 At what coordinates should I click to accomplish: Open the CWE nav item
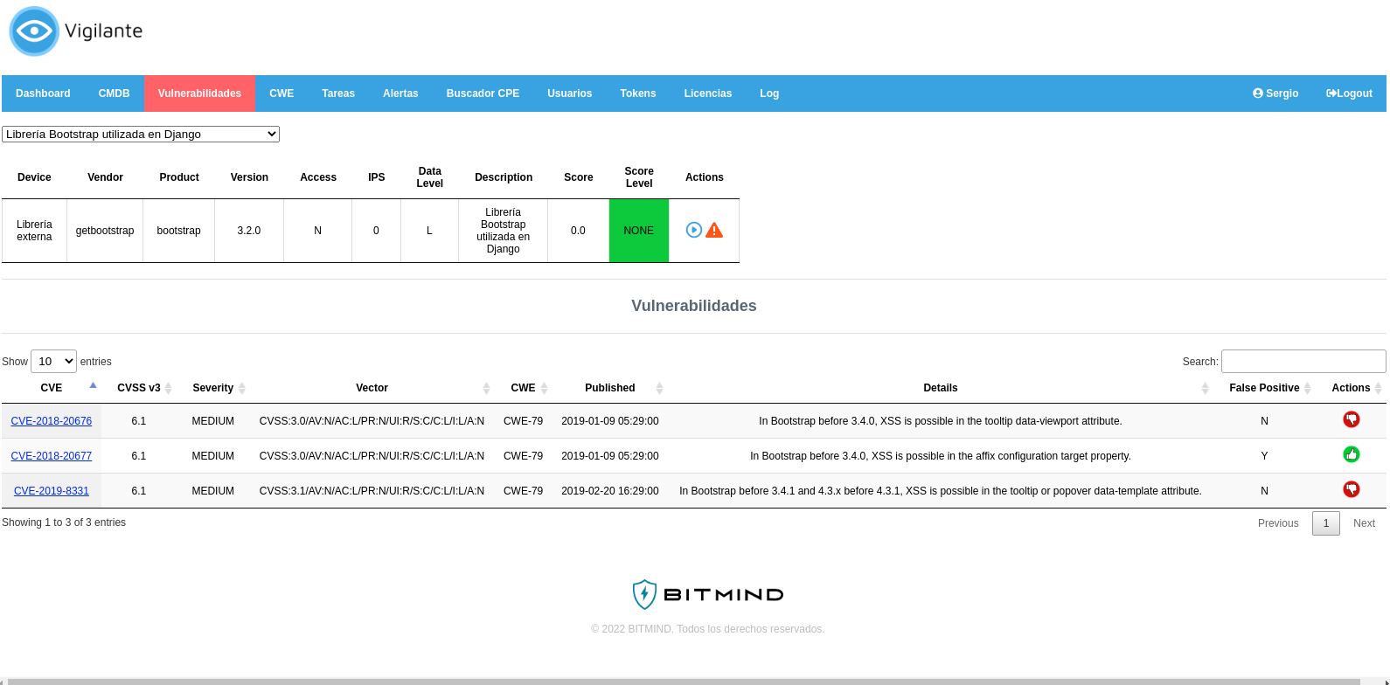[281, 93]
